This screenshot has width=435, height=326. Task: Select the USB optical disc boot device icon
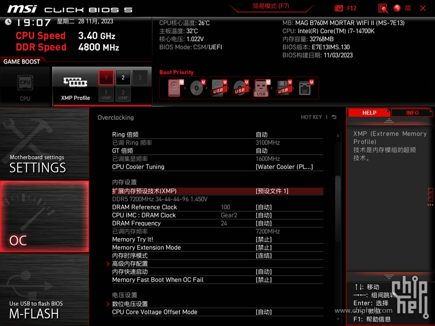coord(240,88)
